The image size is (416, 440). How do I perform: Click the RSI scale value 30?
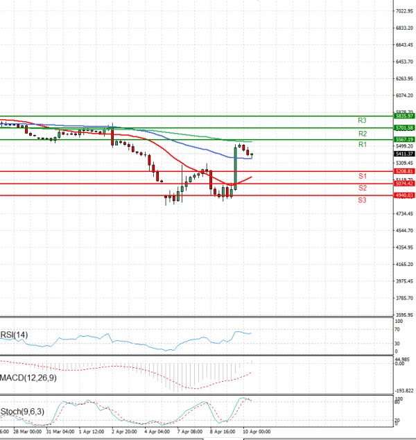(x=397, y=344)
